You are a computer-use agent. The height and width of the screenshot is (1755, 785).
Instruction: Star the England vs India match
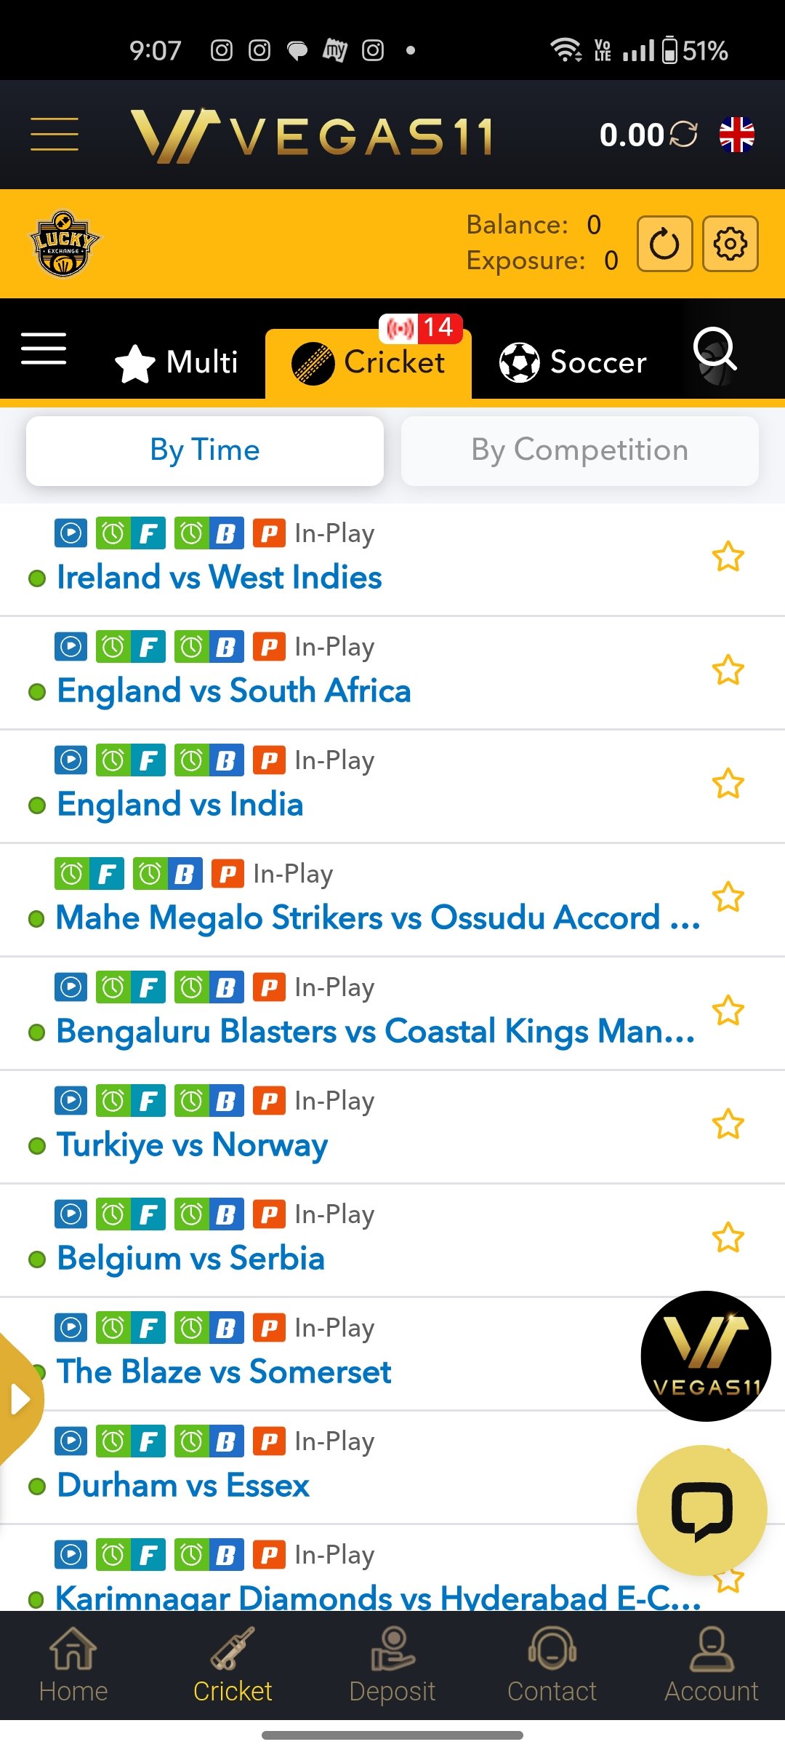728,784
